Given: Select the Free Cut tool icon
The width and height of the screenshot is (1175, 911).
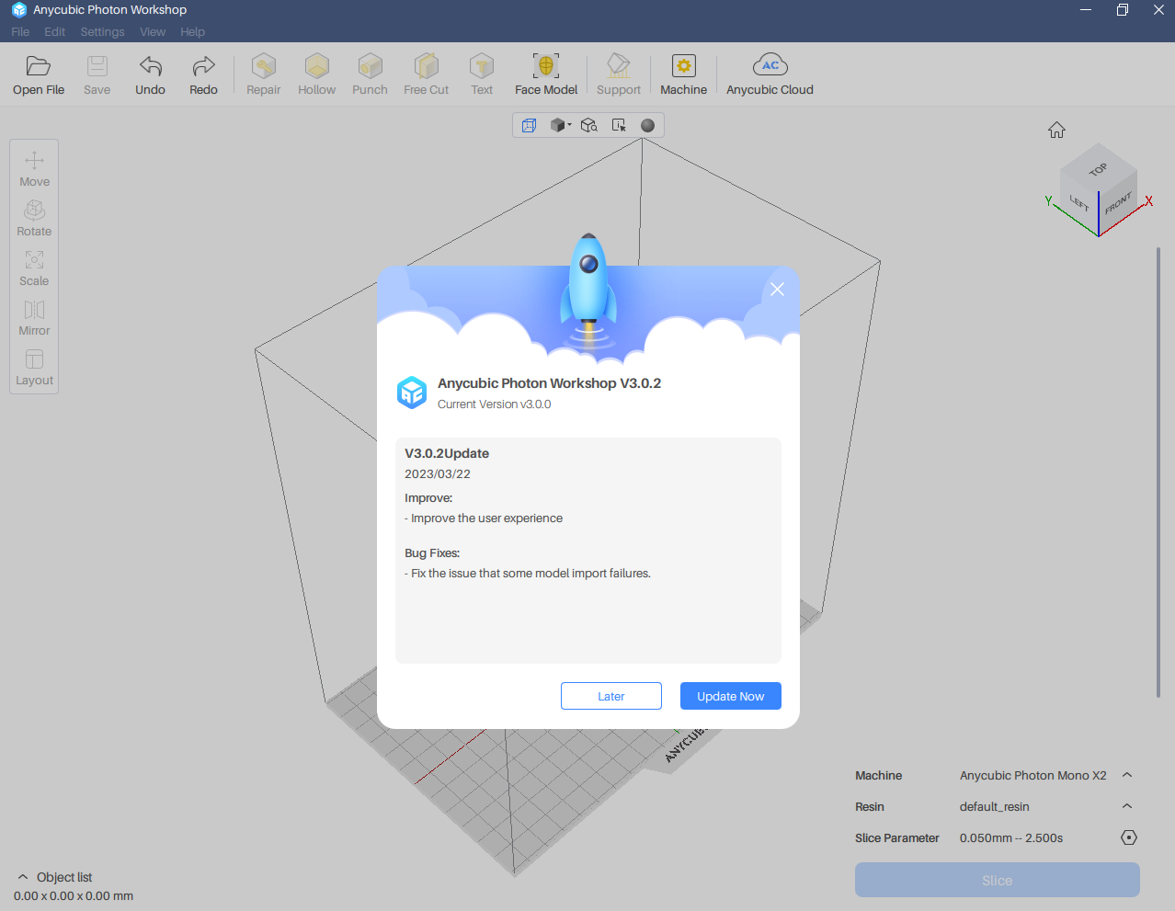Looking at the screenshot, I should [x=427, y=66].
